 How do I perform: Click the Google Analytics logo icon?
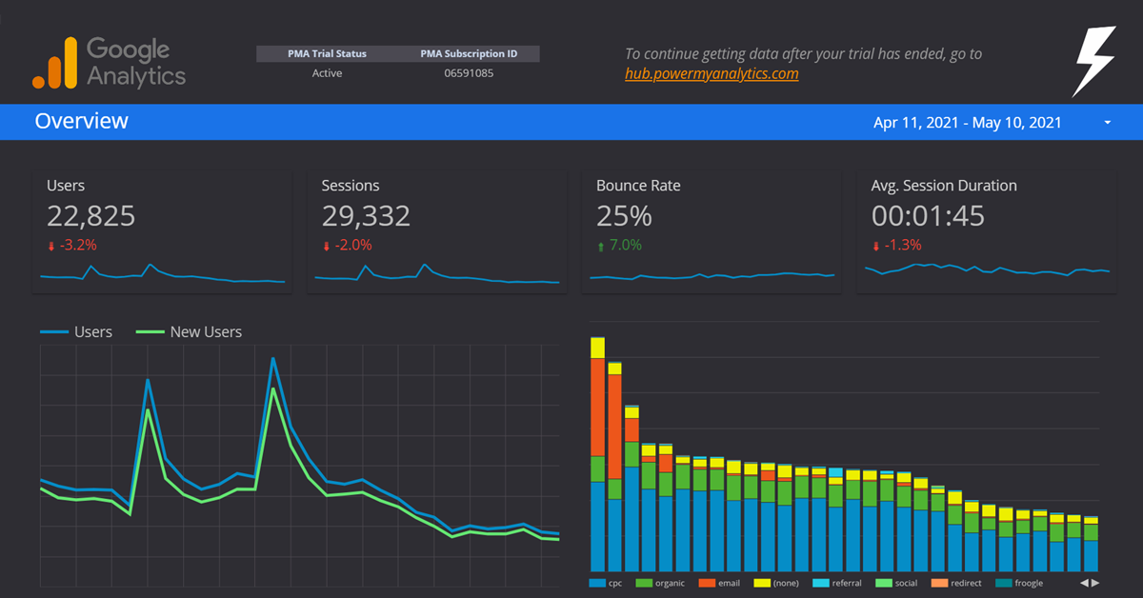[53, 64]
